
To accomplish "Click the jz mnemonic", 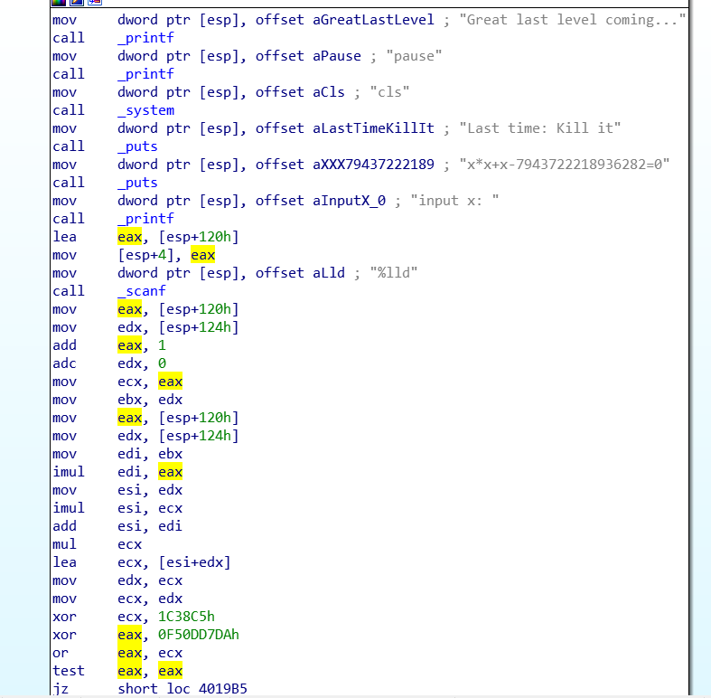I will [x=61, y=689].
